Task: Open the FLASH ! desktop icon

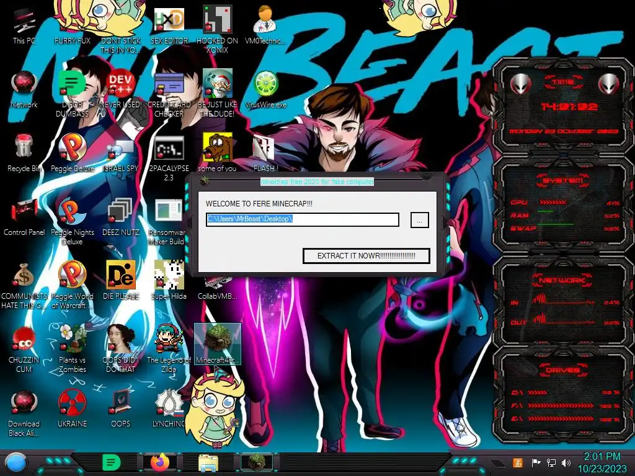Action: (x=265, y=154)
